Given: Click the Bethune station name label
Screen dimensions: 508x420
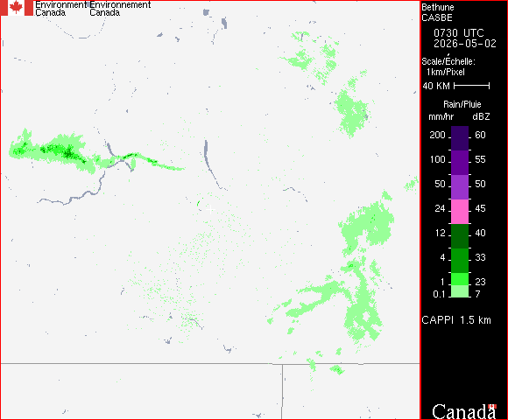Looking at the screenshot, I should point(437,7).
